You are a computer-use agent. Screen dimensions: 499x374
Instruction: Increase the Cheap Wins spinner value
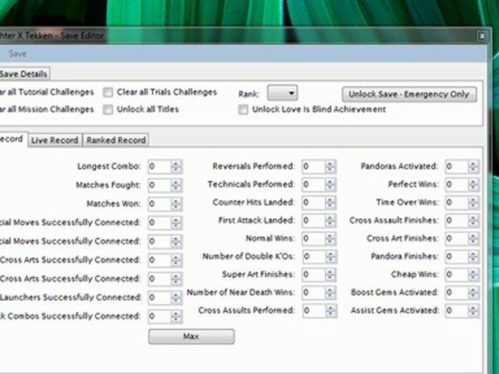473,272
